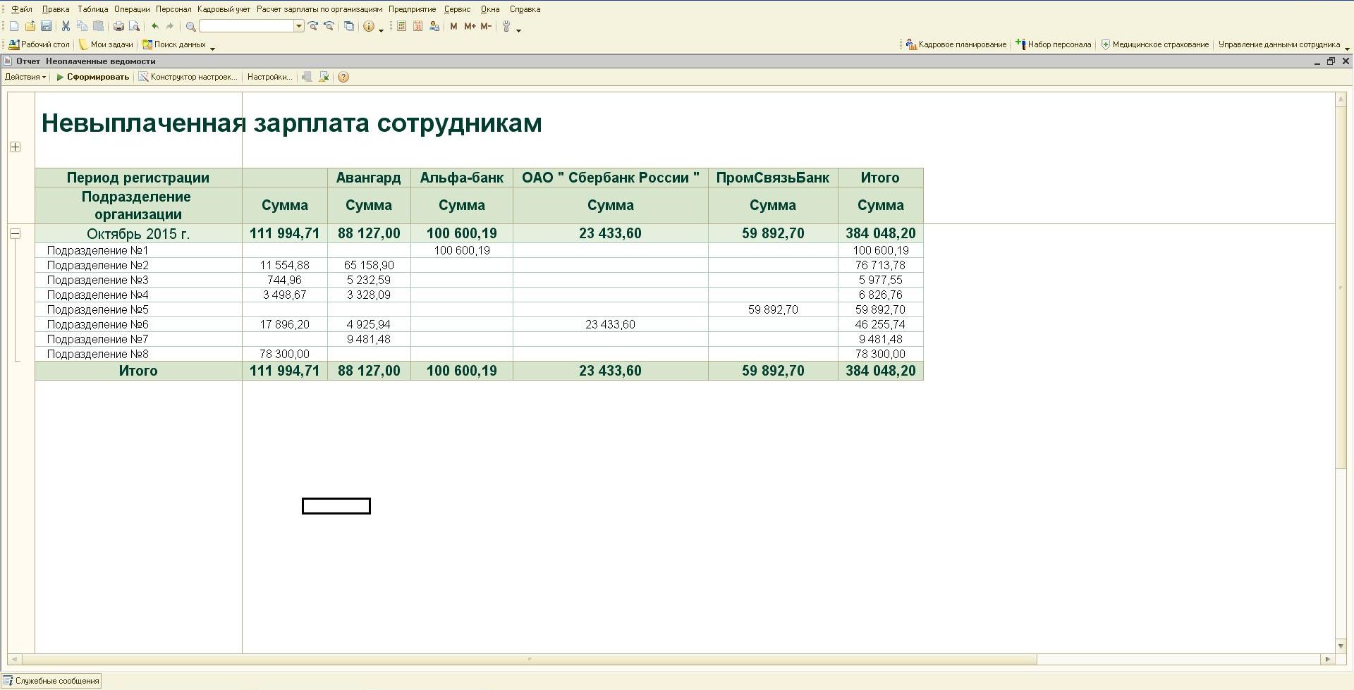This screenshot has width=1354, height=690.
Task: Click the users icon next to the calendar
Action: [x=434, y=27]
